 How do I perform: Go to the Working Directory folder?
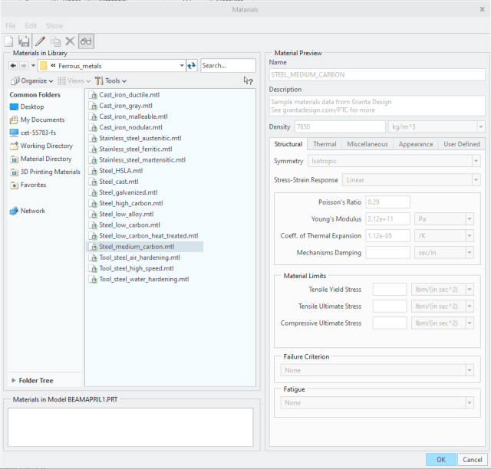[41, 146]
